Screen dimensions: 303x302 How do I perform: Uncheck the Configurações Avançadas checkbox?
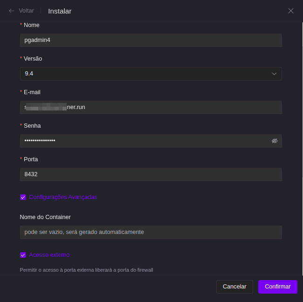[23, 197]
